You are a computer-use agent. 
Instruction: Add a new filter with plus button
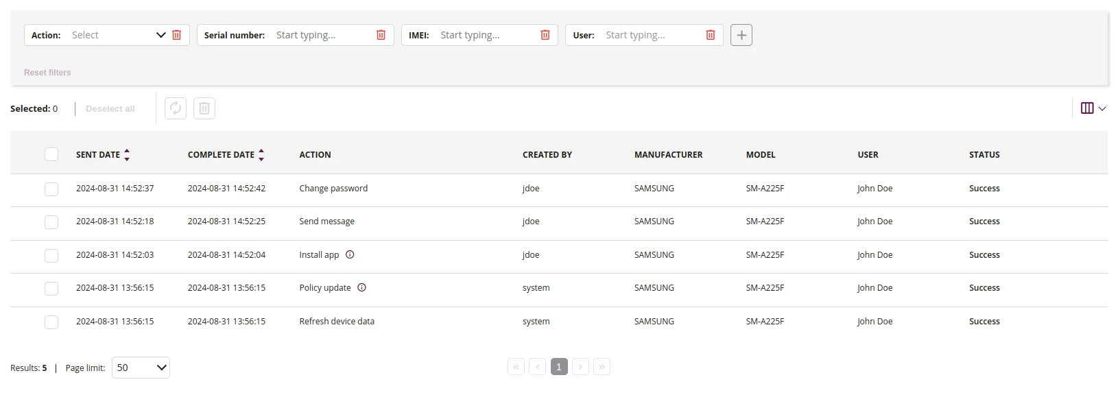click(x=741, y=35)
